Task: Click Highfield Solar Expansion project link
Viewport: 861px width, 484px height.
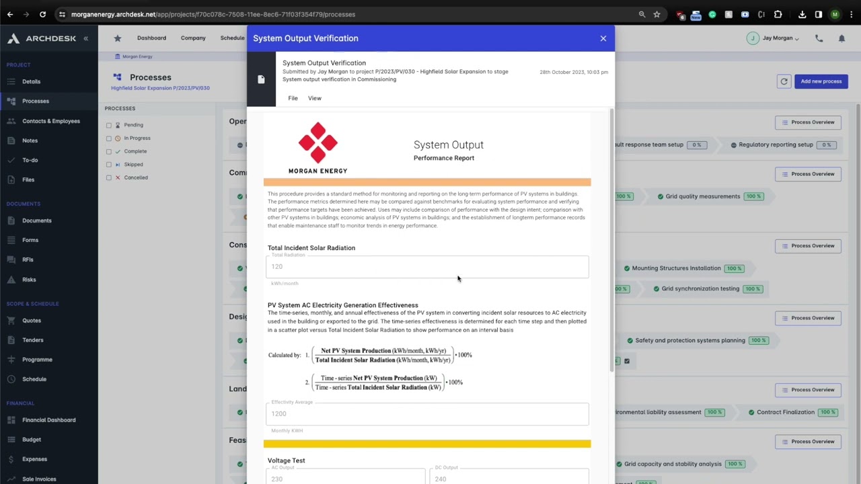Action: point(160,88)
